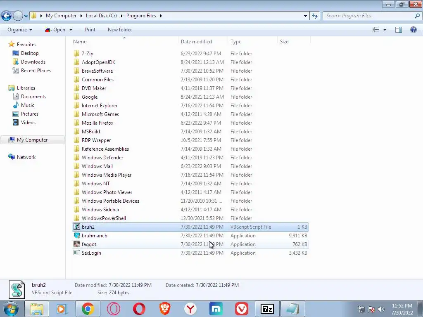Select the Mozilla Firefox folder

(x=97, y=123)
